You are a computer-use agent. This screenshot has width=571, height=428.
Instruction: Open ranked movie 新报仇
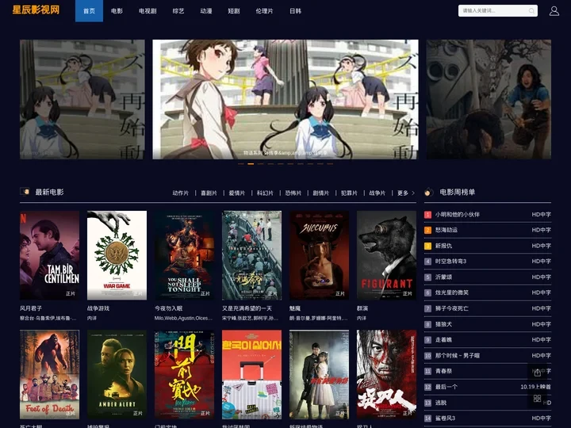click(443, 246)
